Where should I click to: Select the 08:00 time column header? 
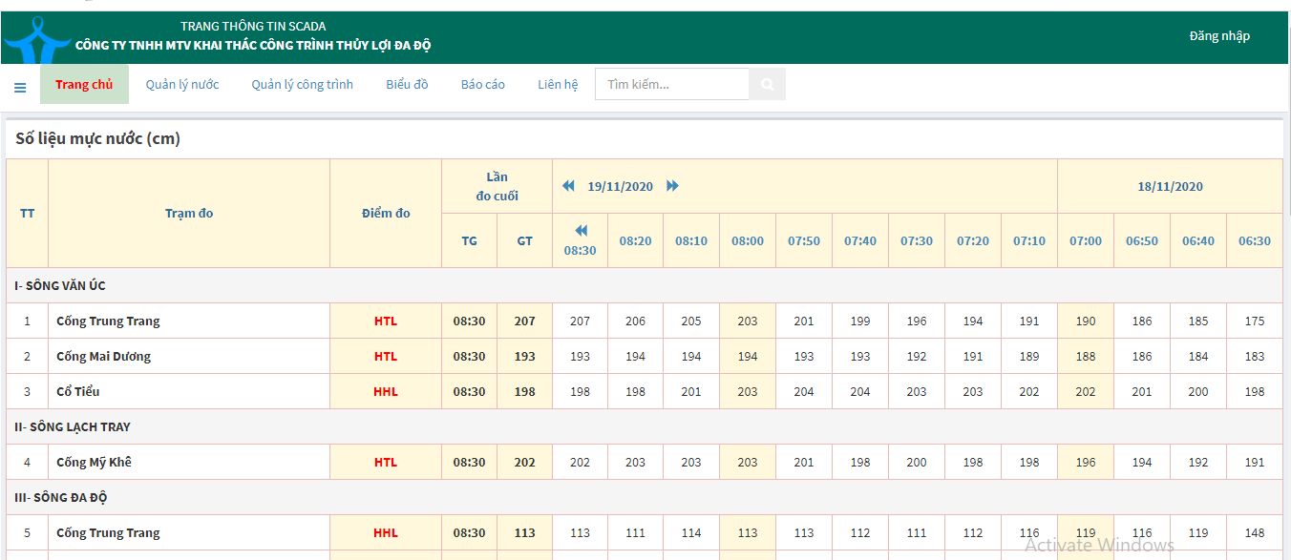click(748, 241)
